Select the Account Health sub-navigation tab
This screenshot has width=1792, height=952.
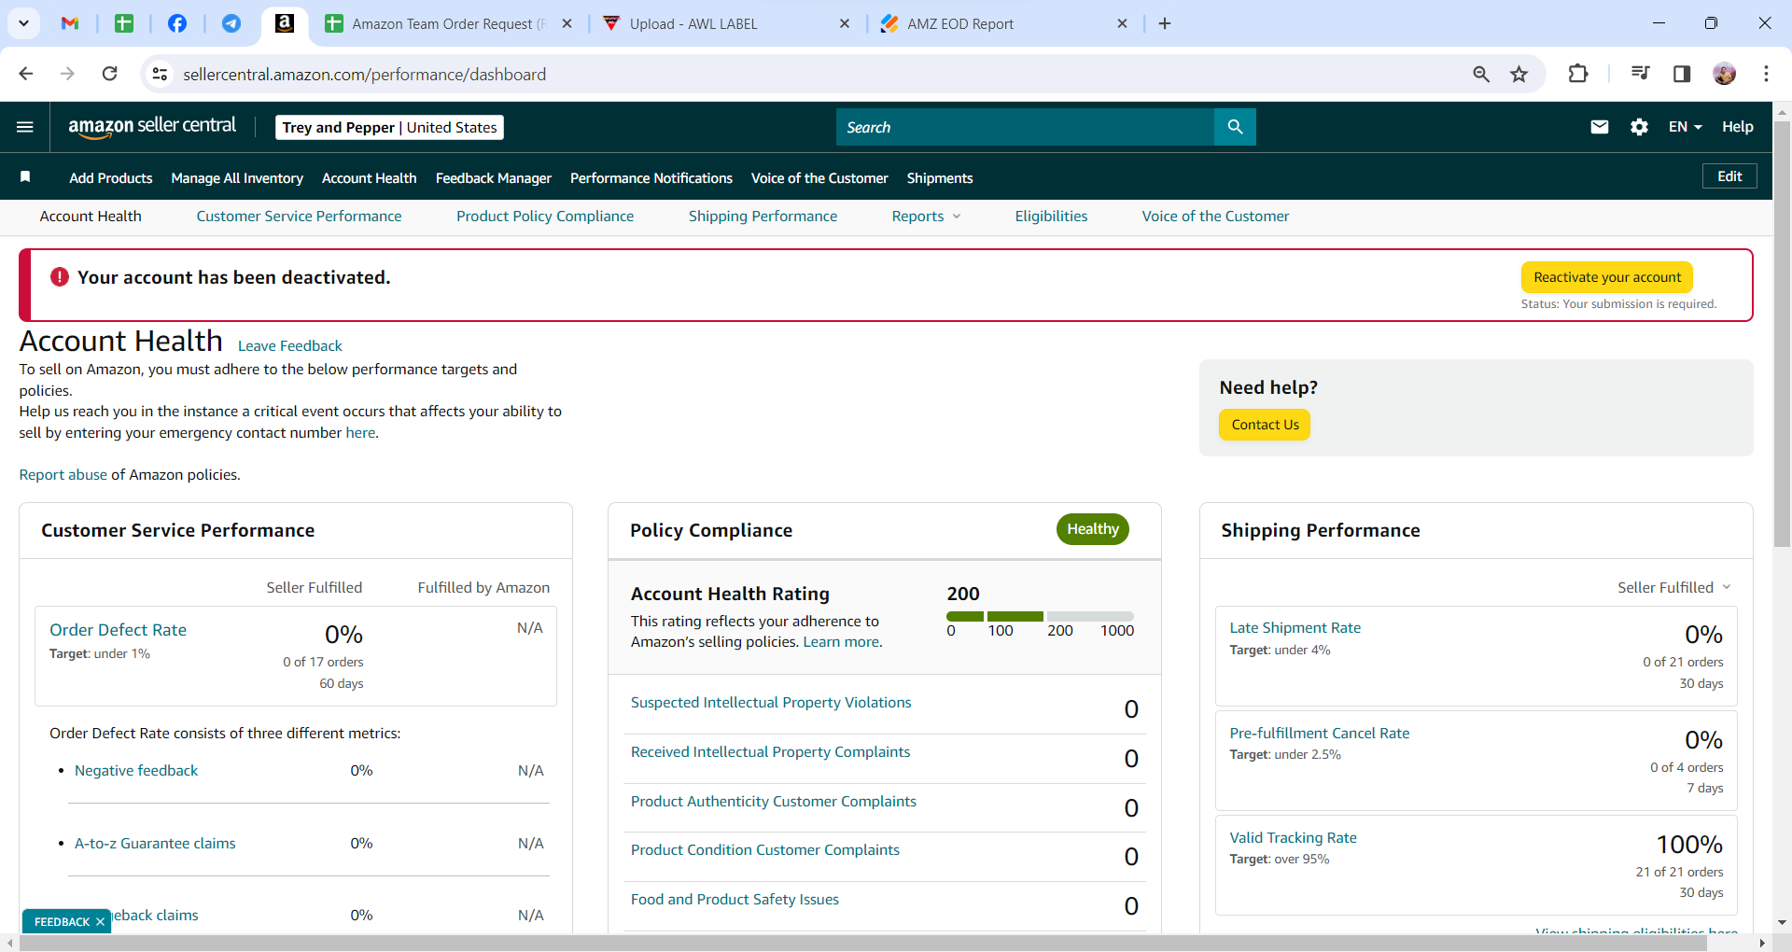click(91, 217)
